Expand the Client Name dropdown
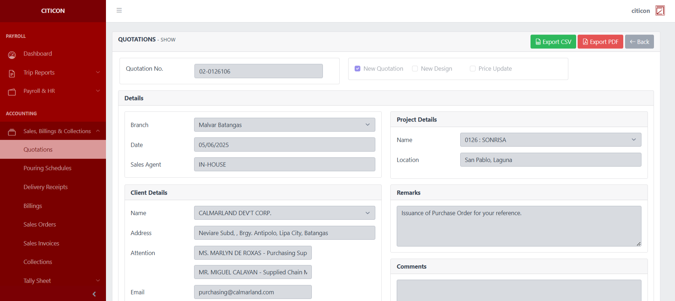 pyautogui.click(x=284, y=213)
